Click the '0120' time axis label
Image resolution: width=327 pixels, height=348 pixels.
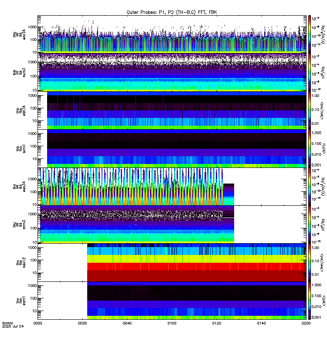coord(217,323)
